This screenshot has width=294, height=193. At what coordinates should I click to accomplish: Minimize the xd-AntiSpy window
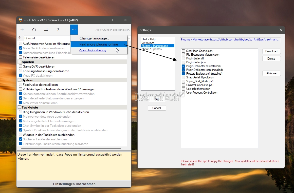coord(102,20)
